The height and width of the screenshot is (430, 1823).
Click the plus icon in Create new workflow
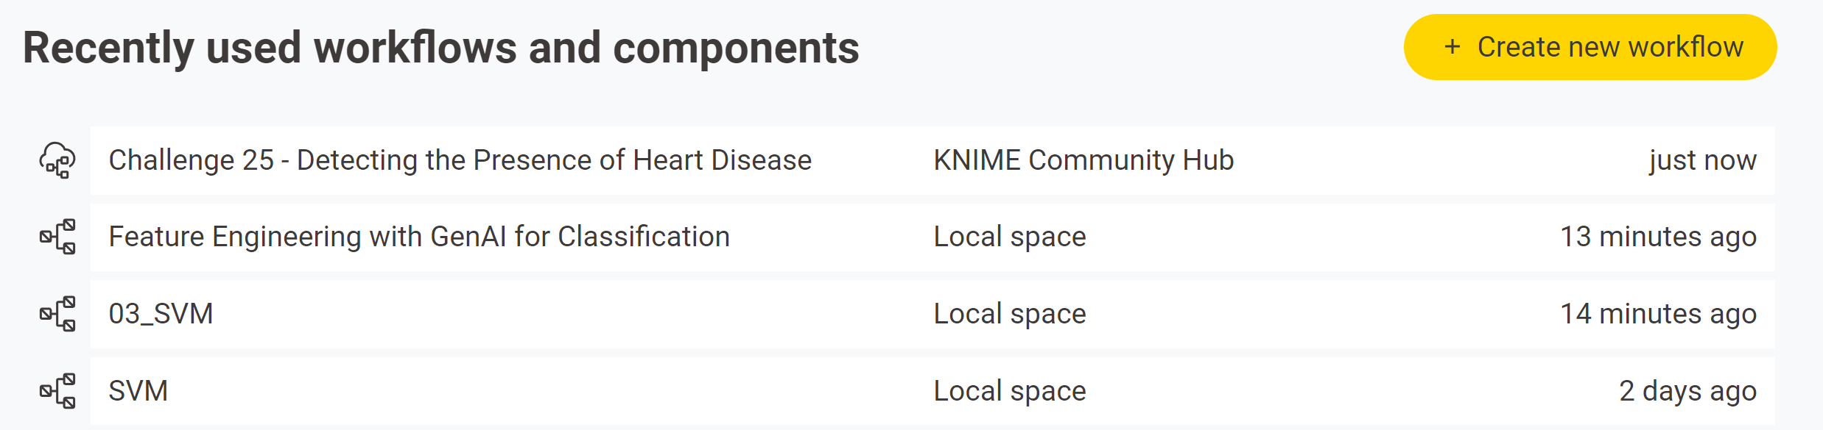[1452, 47]
